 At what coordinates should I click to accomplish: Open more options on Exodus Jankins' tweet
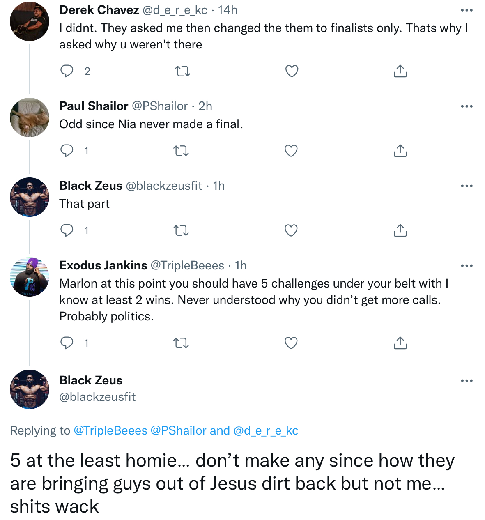pyautogui.click(x=467, y=266)
